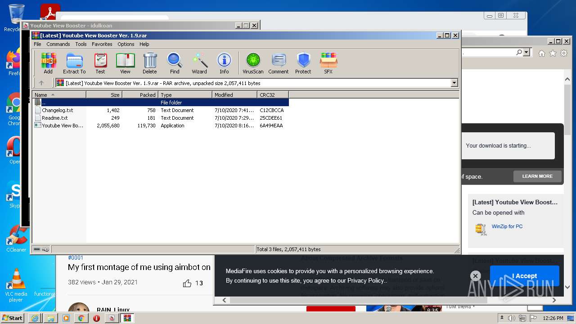Click the Test archive icon
The width and height of the screenshot is (576, 324).
pyautogui.click(x=100, y=63)
